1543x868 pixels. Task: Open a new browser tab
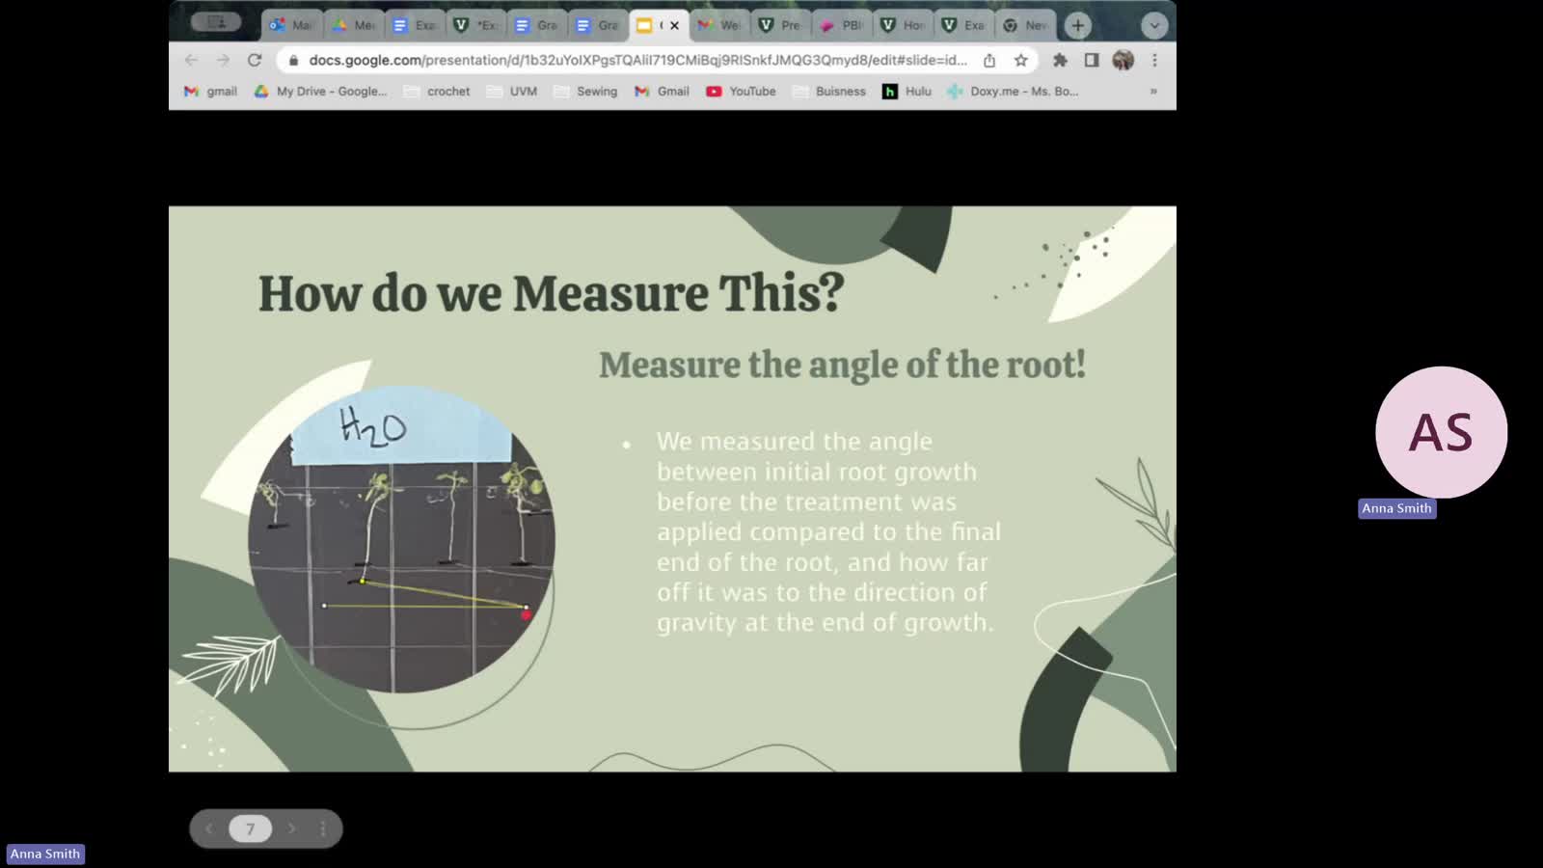1078,25
